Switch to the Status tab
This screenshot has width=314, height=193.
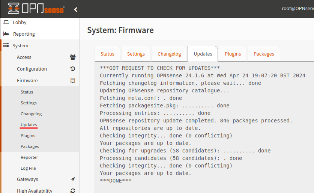pos(107,54)
